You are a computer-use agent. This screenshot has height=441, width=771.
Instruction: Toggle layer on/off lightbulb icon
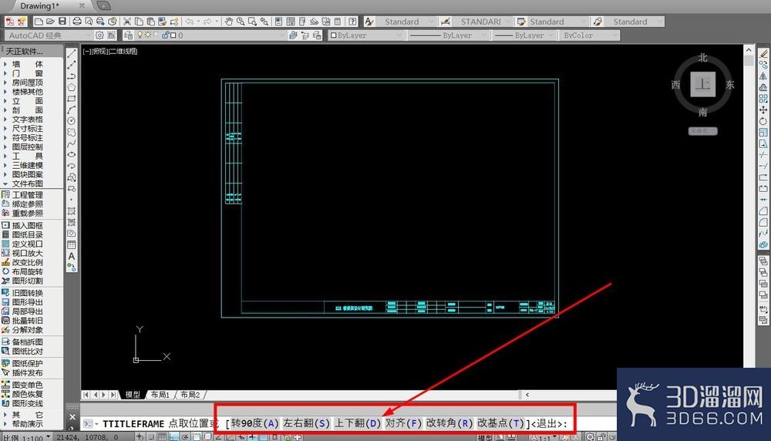click(140, 35)
